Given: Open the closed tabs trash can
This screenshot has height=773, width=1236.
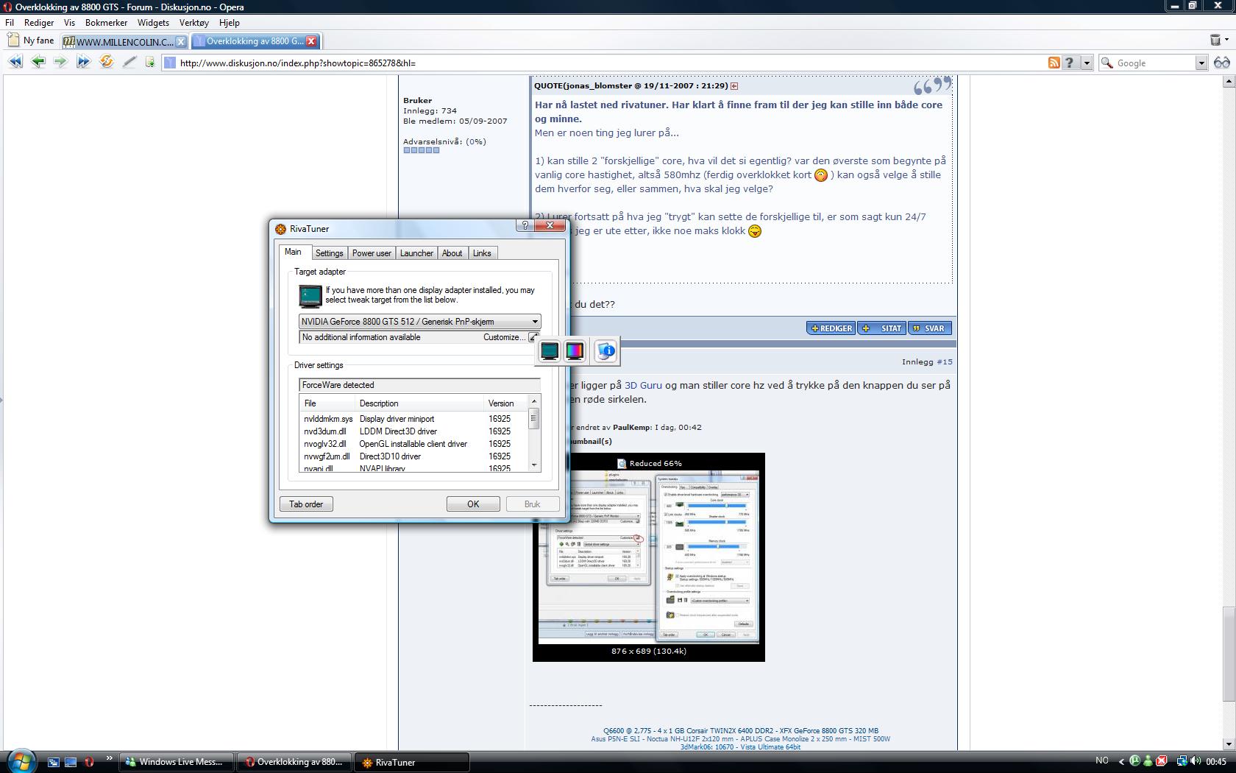Looking at the screenshot, I should pyautogui.click(x=1215, y=40).
